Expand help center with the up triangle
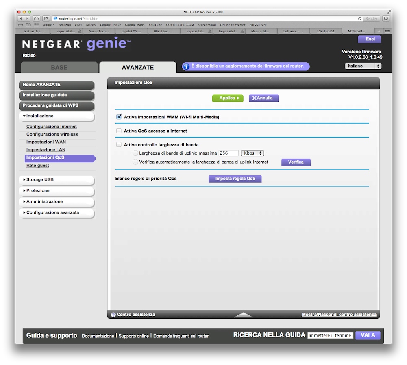This screenshot has height=365, width=407. tap(243, 315)
